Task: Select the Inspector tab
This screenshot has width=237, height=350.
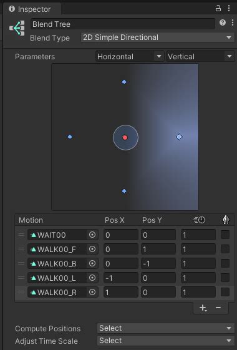Action: tap(30, 9)
